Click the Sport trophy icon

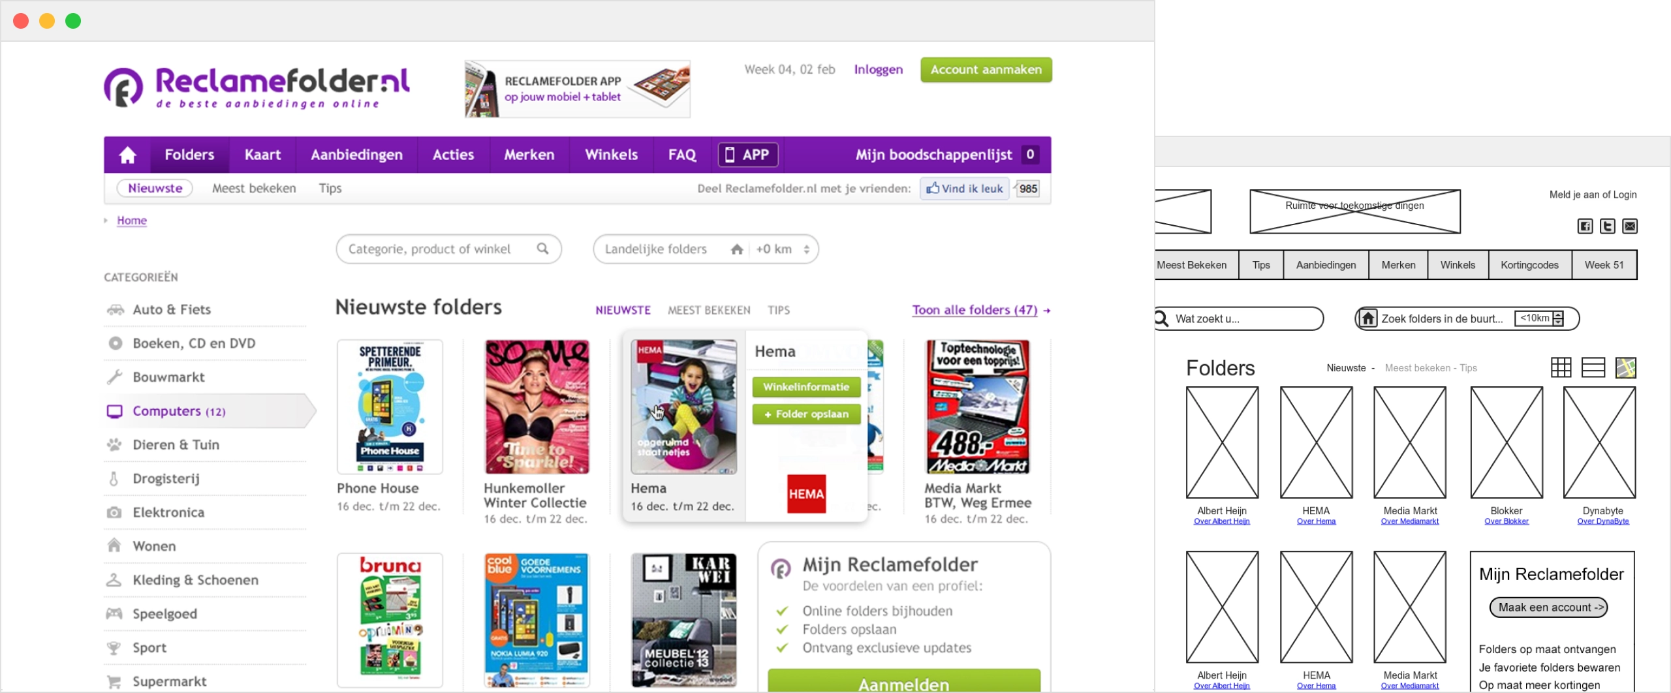(x=114, y=648)
